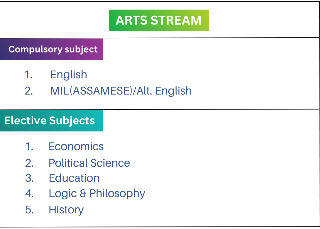Click number 1 beside Economics
320x229 pixels.
point(29,147)
